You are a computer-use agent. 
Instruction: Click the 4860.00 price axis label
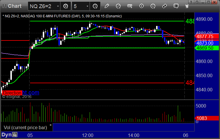coord(204,61)
